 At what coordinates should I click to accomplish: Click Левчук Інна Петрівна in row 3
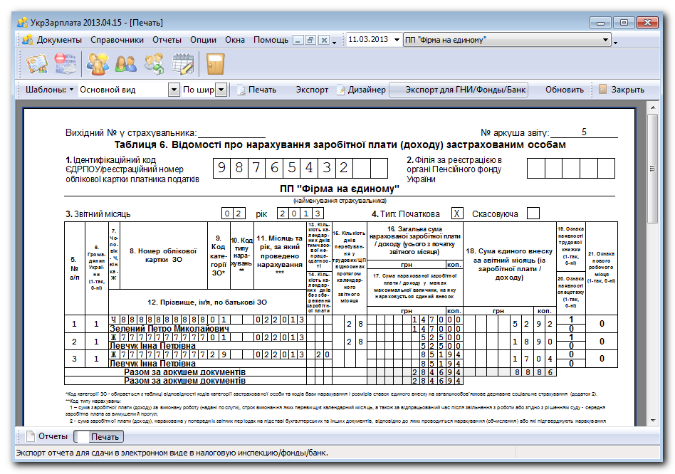[152, 364]
